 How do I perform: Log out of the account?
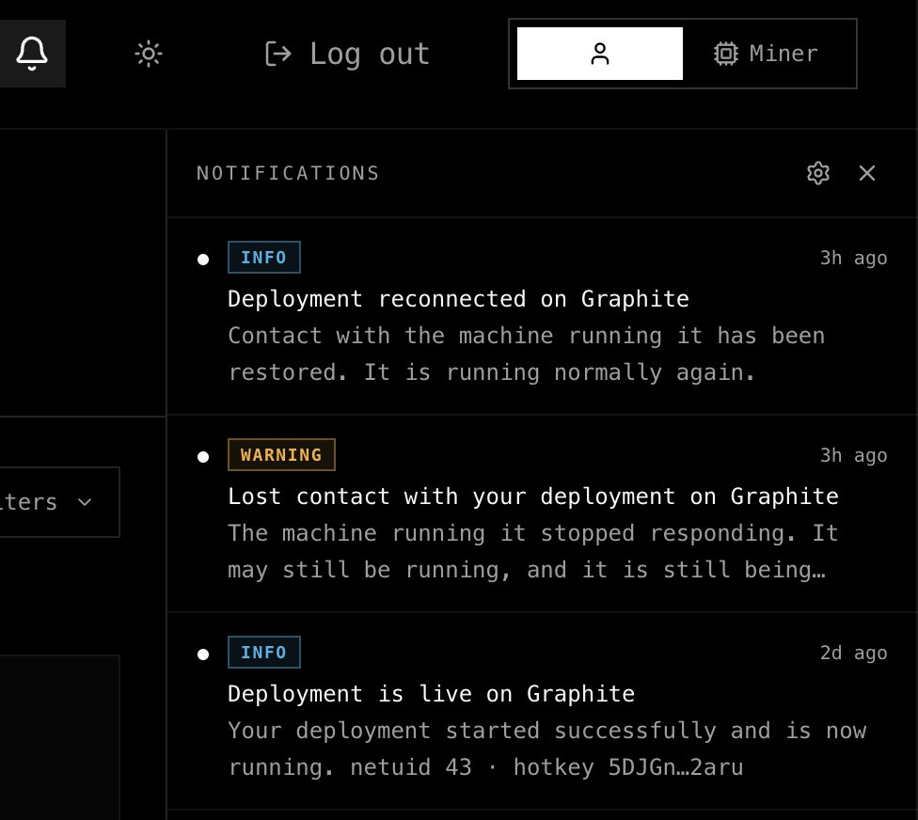347,54
